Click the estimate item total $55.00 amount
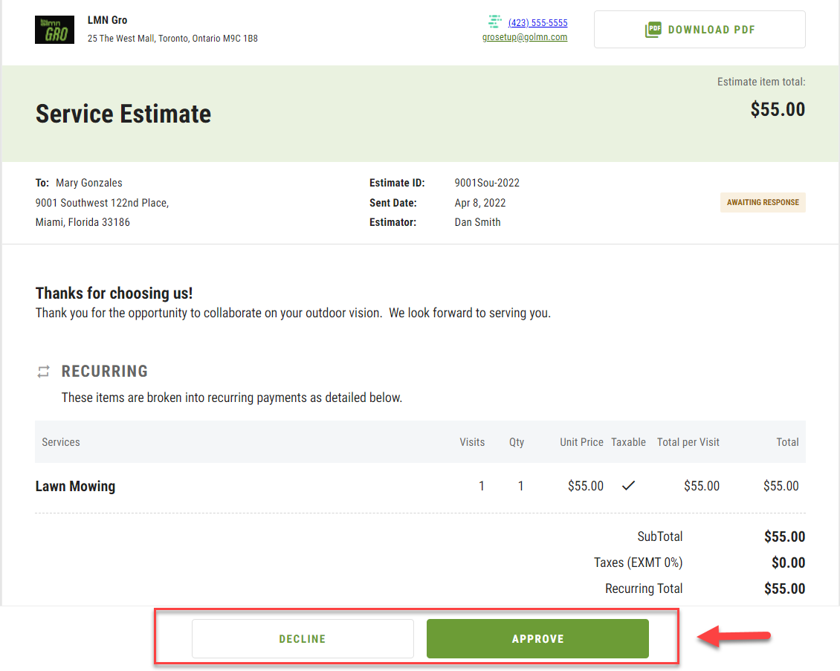This screenshot has width=840, height=671. tap(777, 109)
